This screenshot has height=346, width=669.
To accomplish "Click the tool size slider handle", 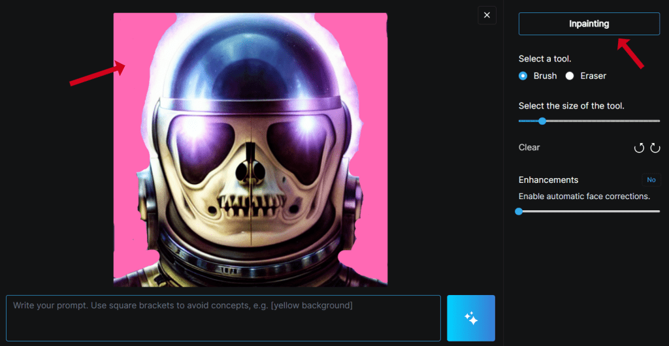I will [x=542, y=121].
